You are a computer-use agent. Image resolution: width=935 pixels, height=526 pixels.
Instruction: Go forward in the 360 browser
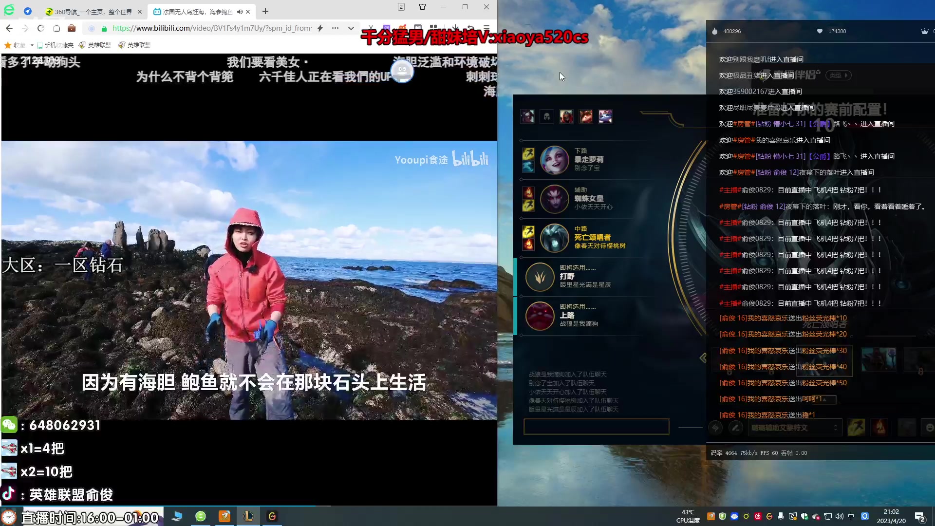pos(25,28)
